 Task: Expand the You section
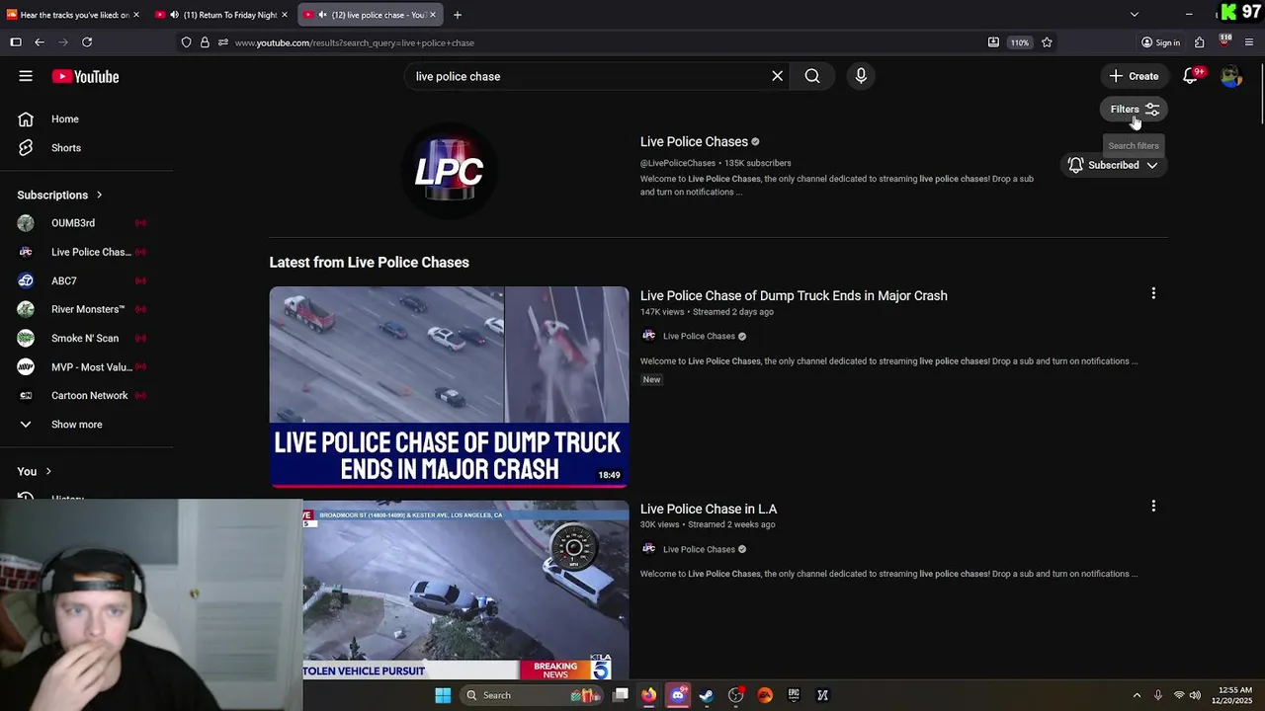(35, 471)
